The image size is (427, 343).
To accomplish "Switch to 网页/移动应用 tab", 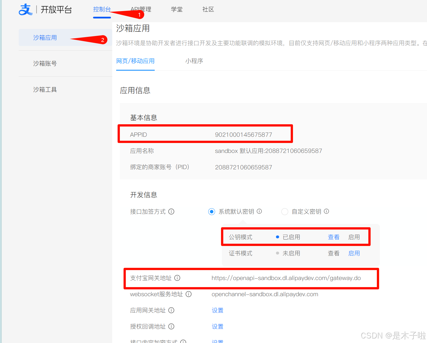I will tap(135, 61).
